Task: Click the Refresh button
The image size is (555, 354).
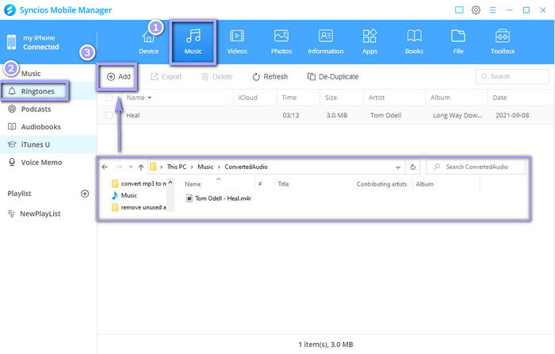Action: 270,77
